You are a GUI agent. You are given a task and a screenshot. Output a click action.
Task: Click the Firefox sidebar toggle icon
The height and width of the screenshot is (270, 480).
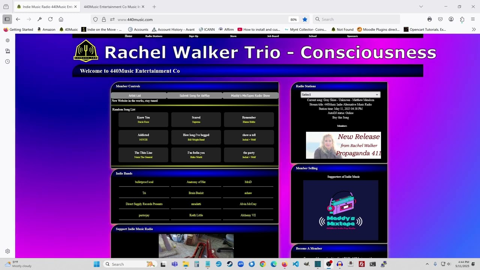pos(7,19)
